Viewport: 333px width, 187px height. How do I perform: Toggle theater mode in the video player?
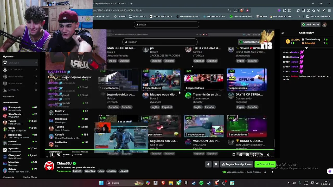pos(247,155)
